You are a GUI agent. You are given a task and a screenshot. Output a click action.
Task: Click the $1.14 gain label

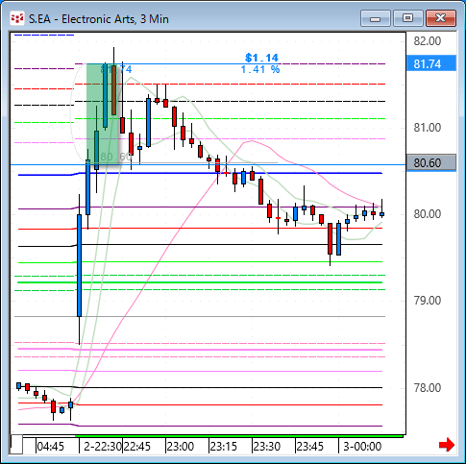(x=261, y=58)
